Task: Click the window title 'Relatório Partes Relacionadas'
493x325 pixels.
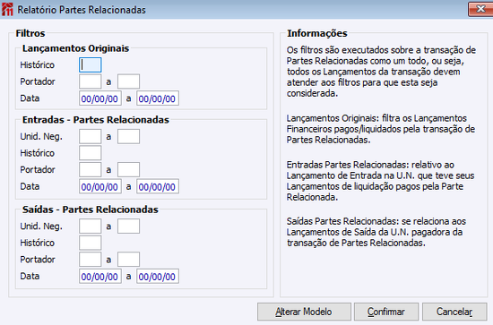Action: [x=82, y=10]
